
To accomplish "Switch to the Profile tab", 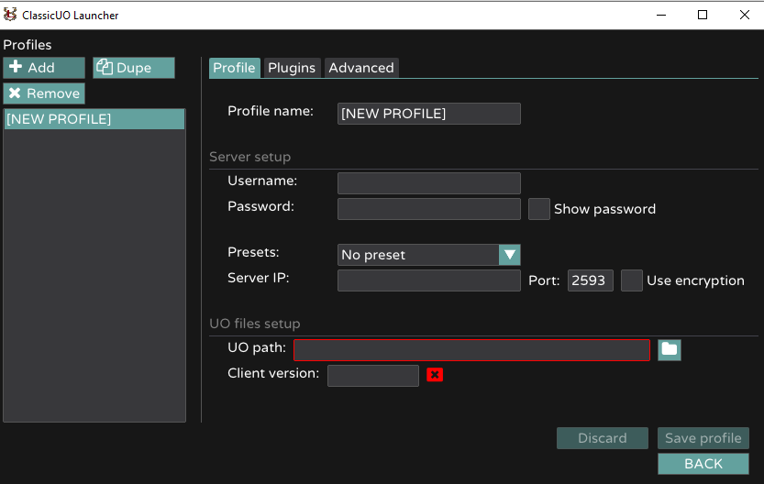I will point(235,68).
